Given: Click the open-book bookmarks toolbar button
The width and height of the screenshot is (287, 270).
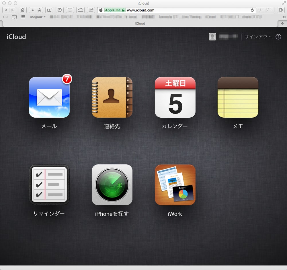Looking at the screenshot, I should click(70, 10).
